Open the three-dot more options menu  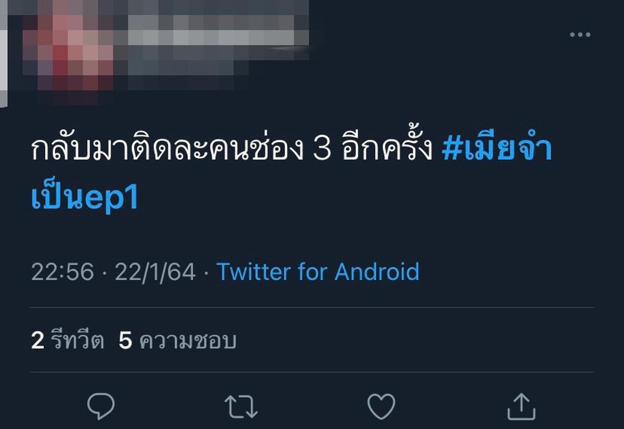[x=580, y=35]
